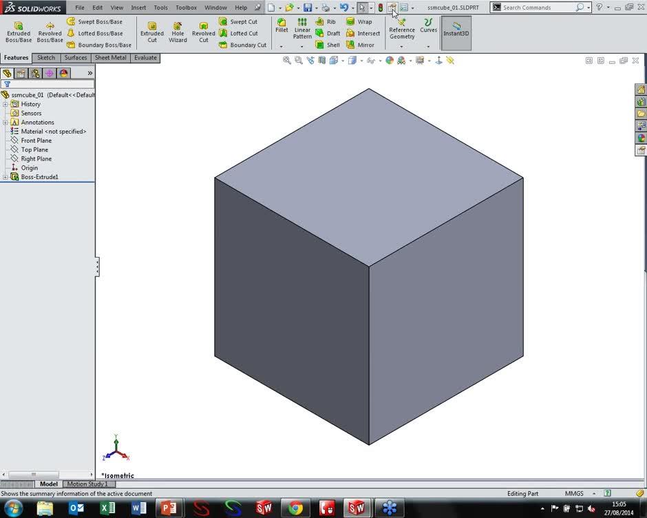The width and height of the screenshot is (647, 518).
Task: Switch to the Sheet Metal tab
Action: click(110, 57)
